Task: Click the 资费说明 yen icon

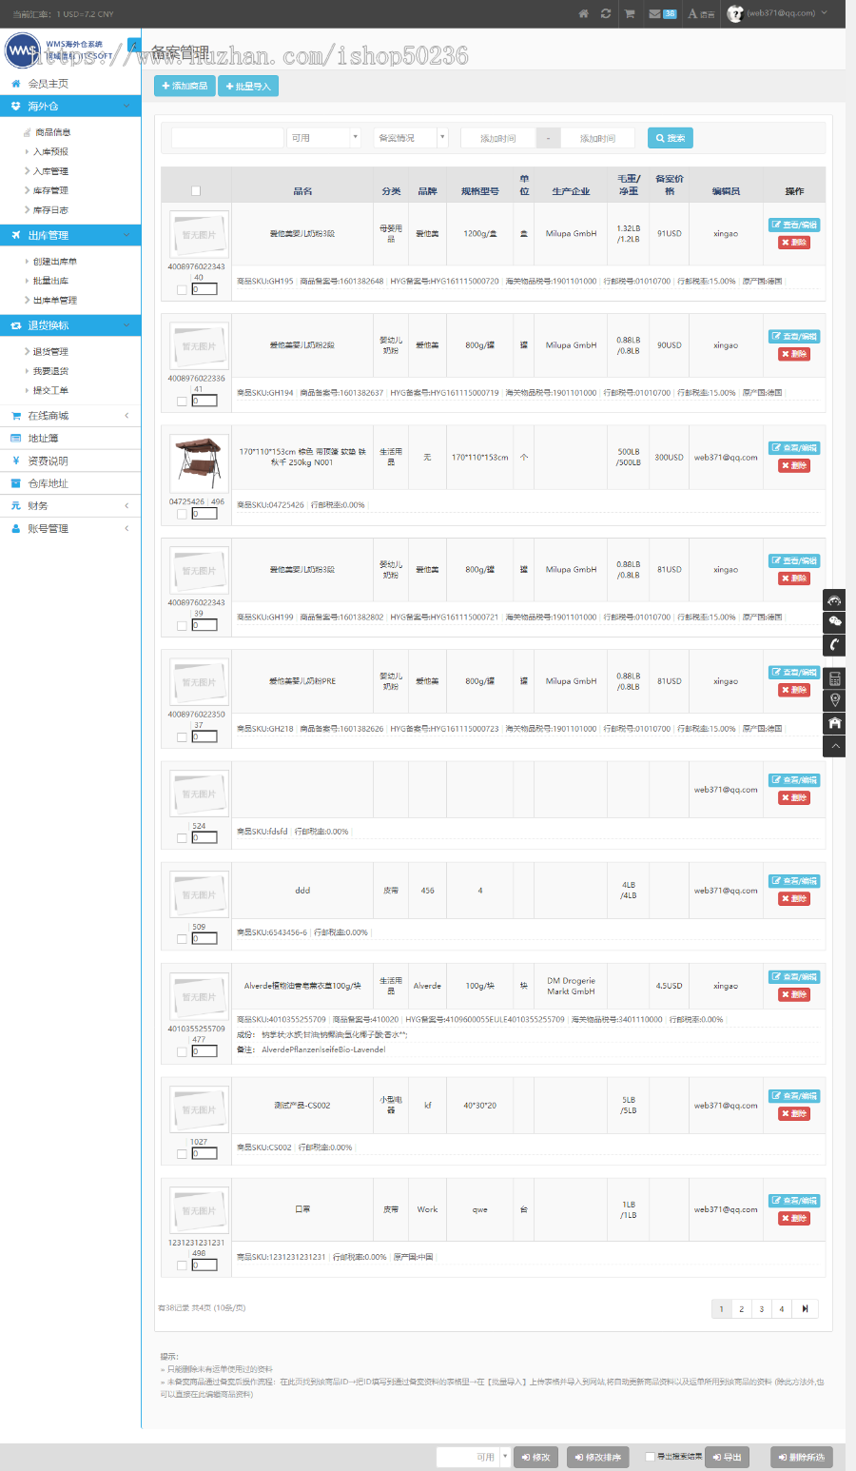Action: [x=16, y=461]
